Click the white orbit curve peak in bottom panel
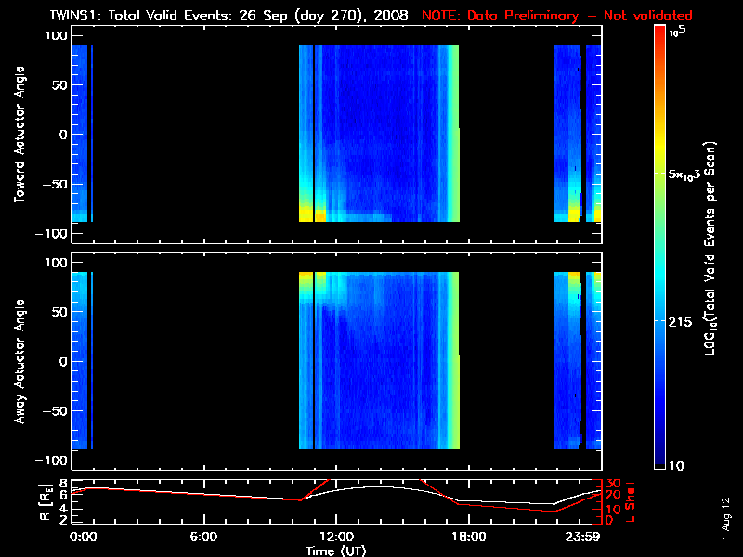Image resolution: width=743 pixels, height=557 pixels. point(371,486)
